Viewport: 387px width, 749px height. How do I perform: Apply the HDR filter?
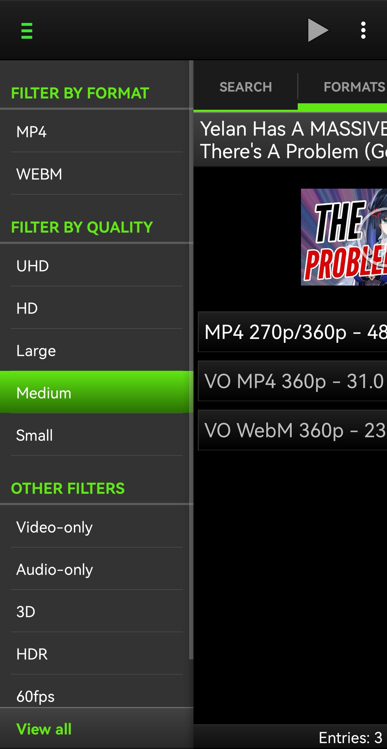coord(97,654)
